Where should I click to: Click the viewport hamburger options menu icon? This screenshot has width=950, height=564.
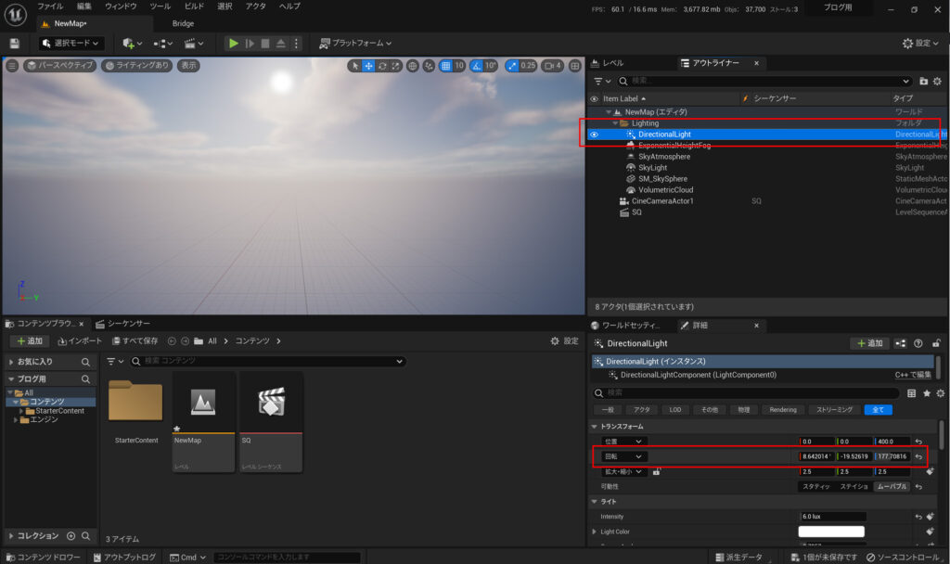point(12,66)
